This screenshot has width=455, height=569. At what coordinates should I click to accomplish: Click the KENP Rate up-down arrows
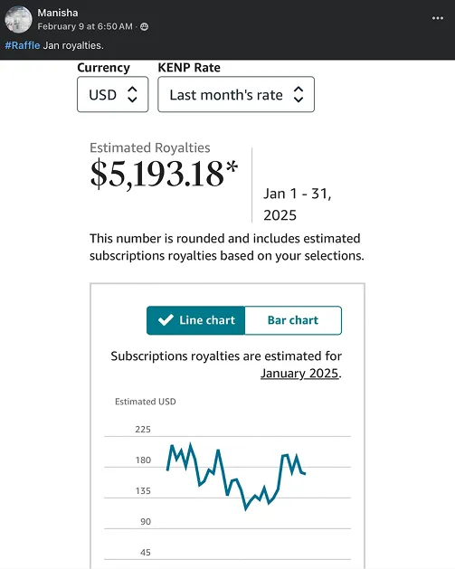299,94
